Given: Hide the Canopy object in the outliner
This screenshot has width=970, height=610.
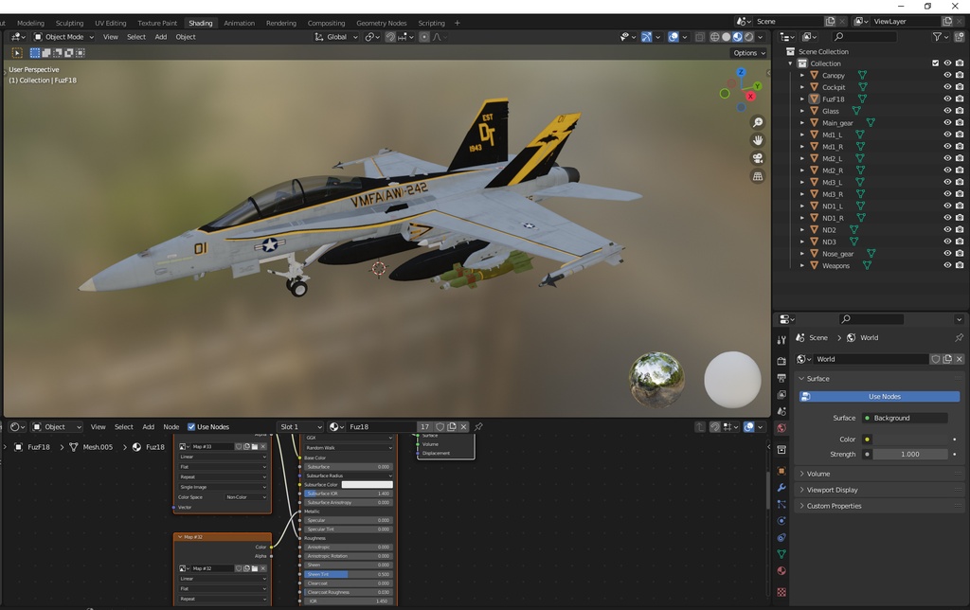Looking at the screenshot, I should pos(946,75).
